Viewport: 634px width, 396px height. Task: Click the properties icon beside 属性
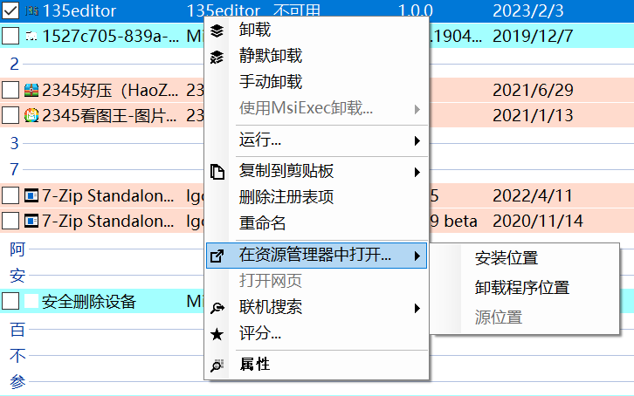[x=217, y=365]
